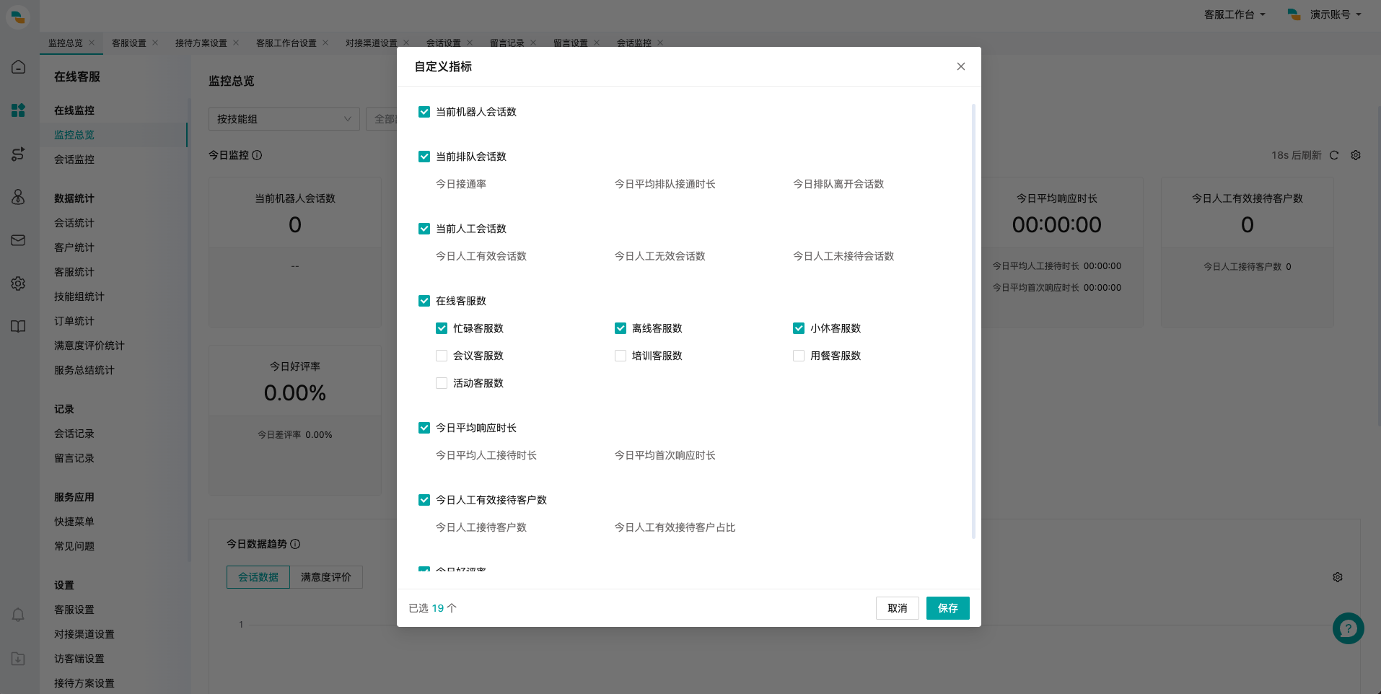This screenshot has width=1381, height=694.
Task: Open 客服统计 in sidebar menu
Action: (x=74, y=272)
